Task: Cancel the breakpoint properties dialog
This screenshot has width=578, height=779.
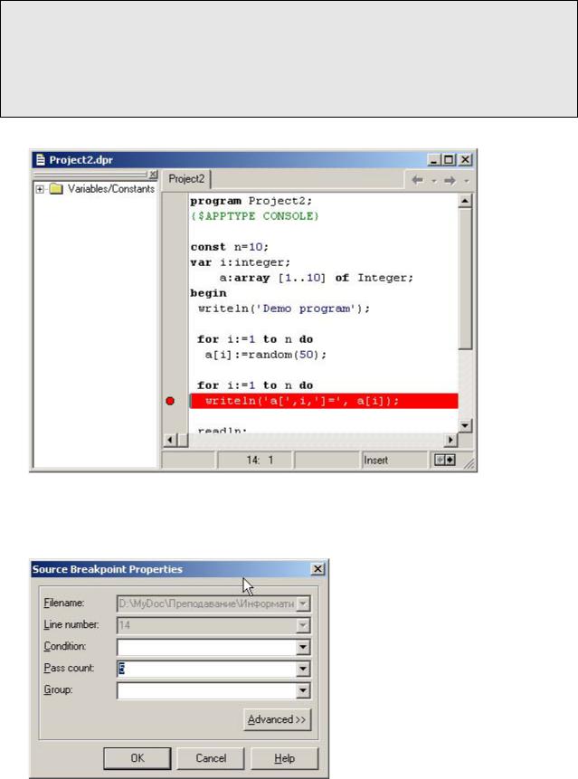Action: (x=211, y=758)
